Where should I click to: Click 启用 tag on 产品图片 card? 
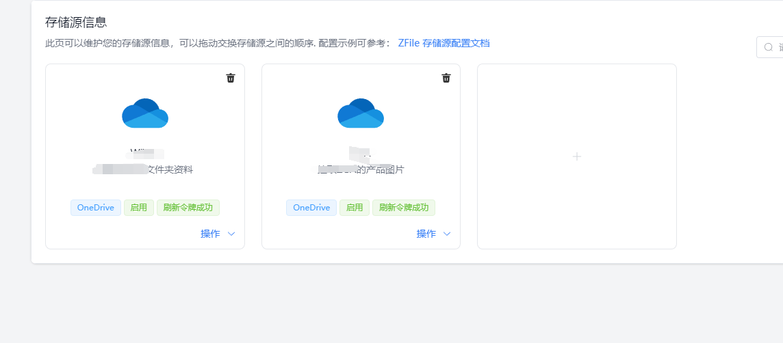tap(355, 208)
